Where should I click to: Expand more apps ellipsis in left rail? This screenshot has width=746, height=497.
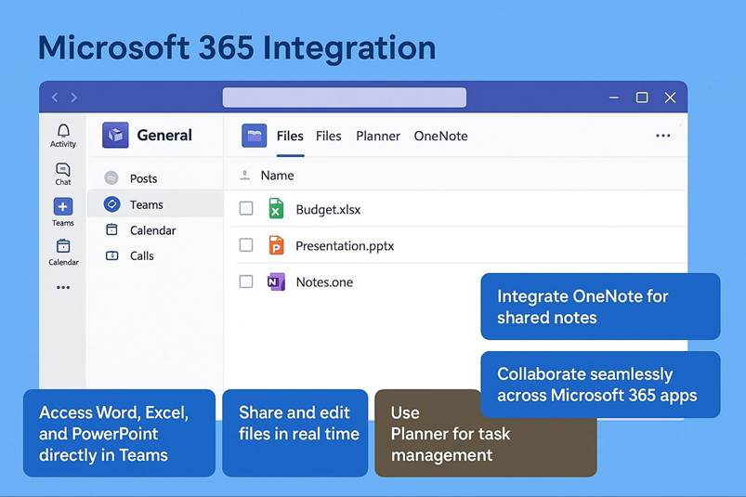[63, 288]
